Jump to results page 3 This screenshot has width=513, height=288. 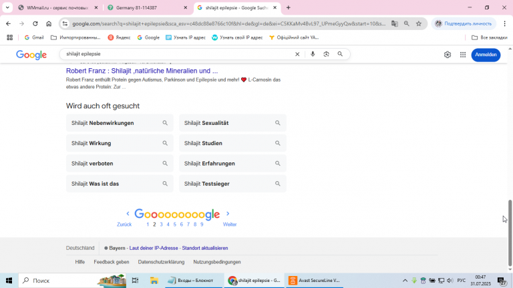(161, 225)
